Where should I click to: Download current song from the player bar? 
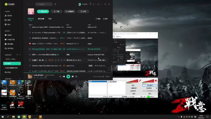[x=38, y=78]
